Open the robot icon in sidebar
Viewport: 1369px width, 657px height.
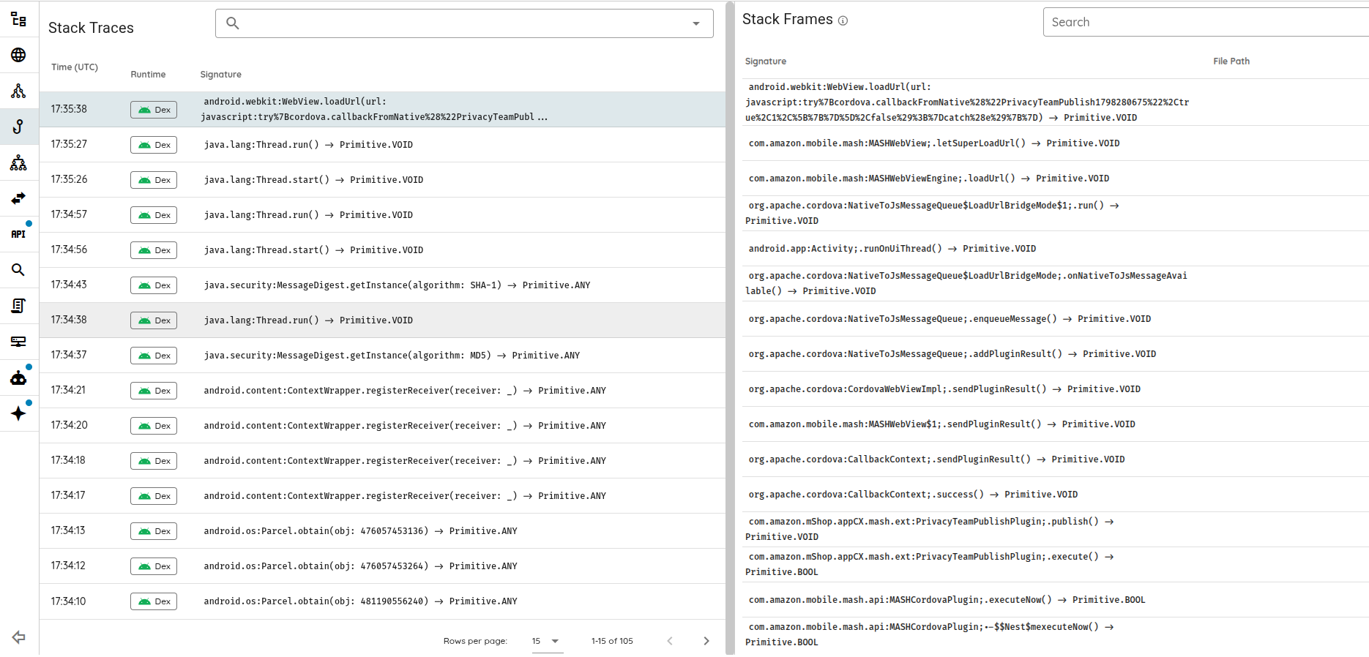18,378
